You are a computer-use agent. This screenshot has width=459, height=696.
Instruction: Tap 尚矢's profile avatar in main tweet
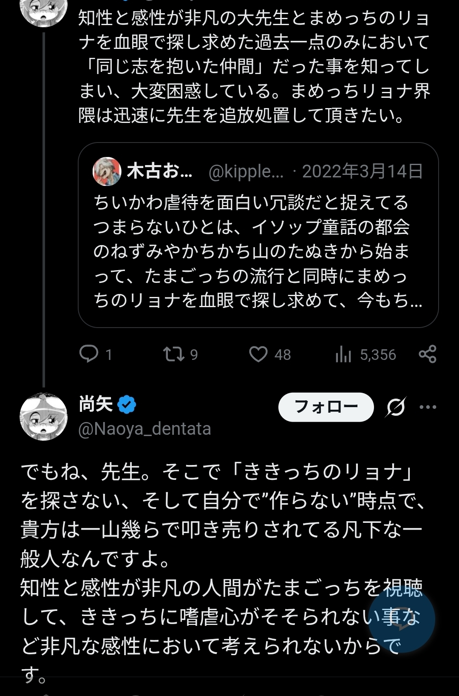click(x=44, y=416)
